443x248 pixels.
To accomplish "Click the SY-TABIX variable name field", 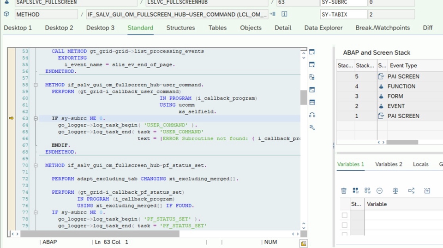I will [343, 14].
